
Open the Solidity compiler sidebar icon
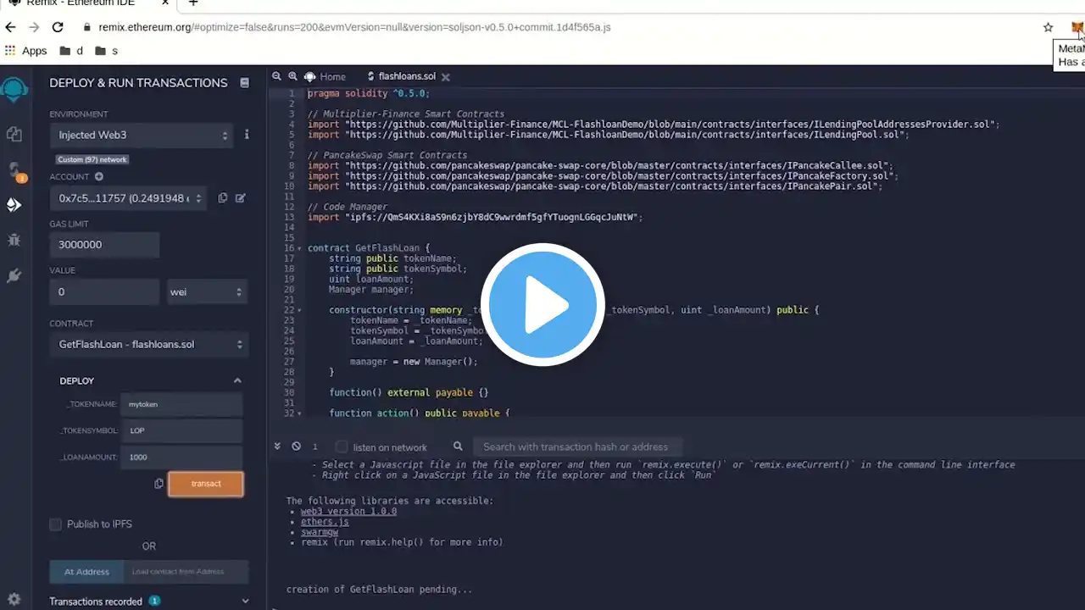[14, 170]
